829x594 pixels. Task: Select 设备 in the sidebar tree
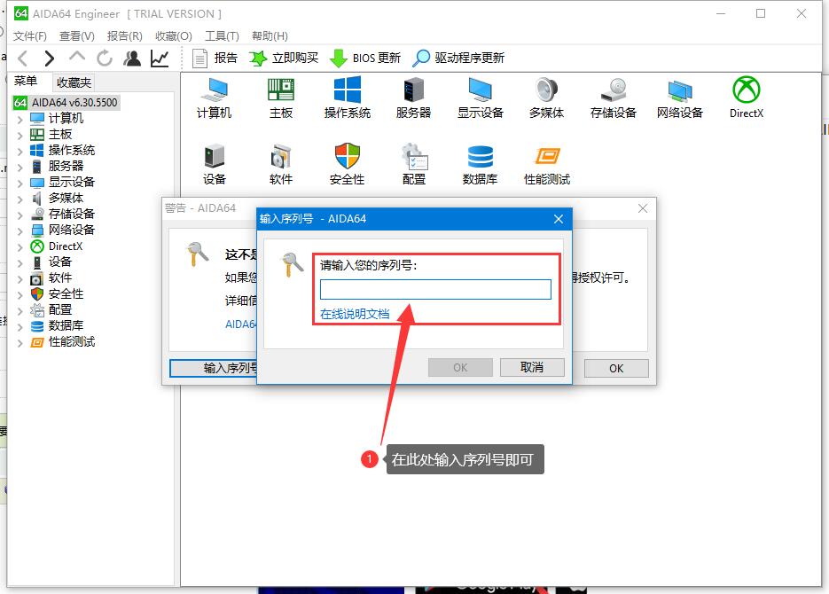[x=52, y=262]
